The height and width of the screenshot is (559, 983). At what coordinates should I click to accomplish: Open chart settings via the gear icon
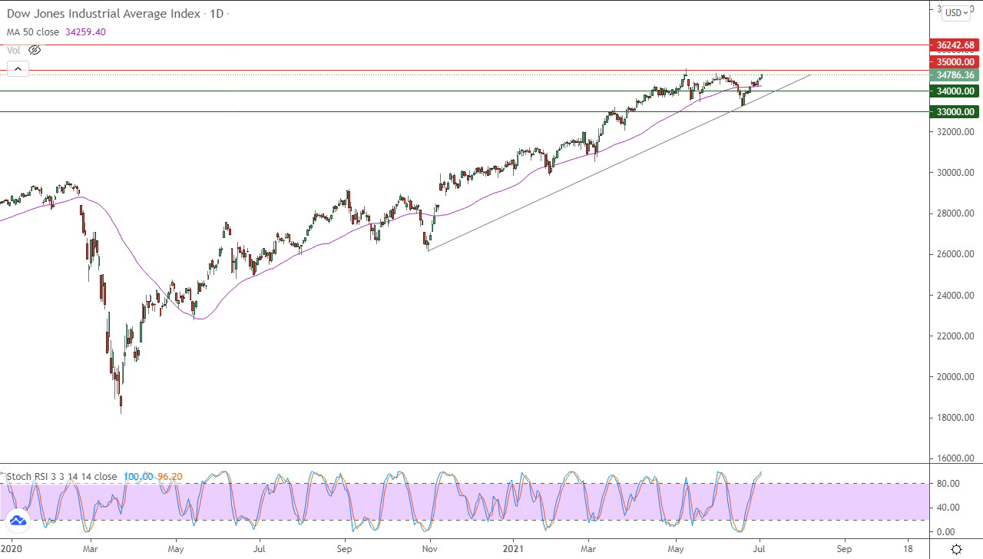pos(956,549)
